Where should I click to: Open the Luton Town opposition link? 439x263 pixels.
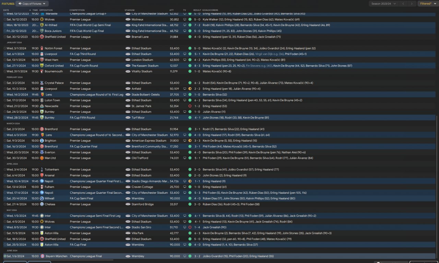pyautogui.click(x=52, y=100)
